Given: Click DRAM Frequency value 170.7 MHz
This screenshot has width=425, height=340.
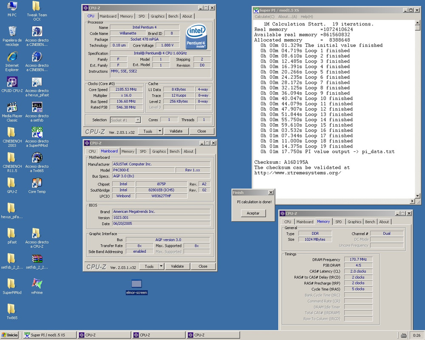Looking at the screenshot, I should 358,260.
